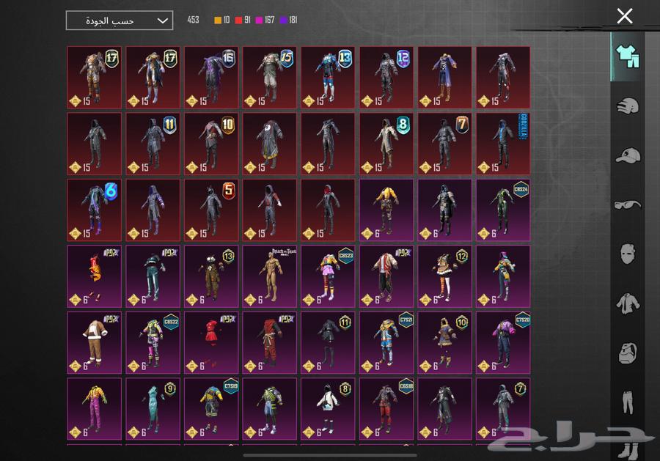Open the 'حسب الجودة' sort dropdown
The height and width of the screenshot is (461, 660).
(119, 21)
